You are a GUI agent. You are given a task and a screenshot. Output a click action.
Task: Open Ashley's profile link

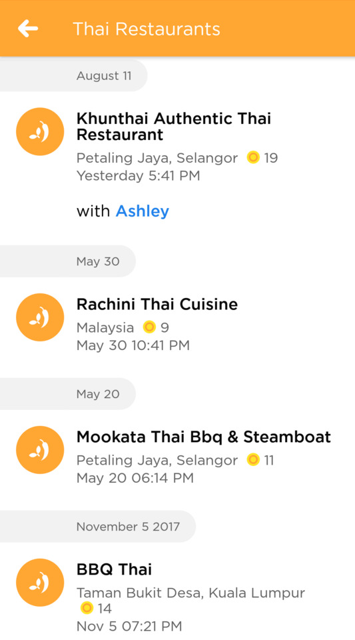(x=143, y=211)
